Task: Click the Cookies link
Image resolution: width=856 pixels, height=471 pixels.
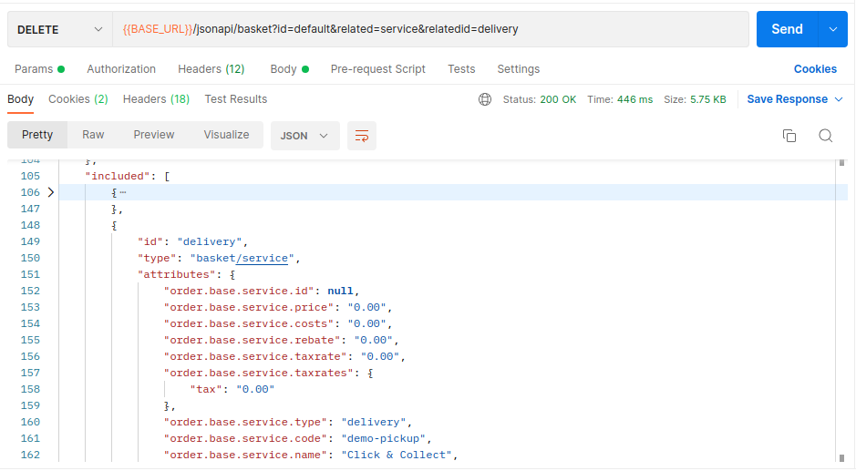Action: click(x=815, y=69)
